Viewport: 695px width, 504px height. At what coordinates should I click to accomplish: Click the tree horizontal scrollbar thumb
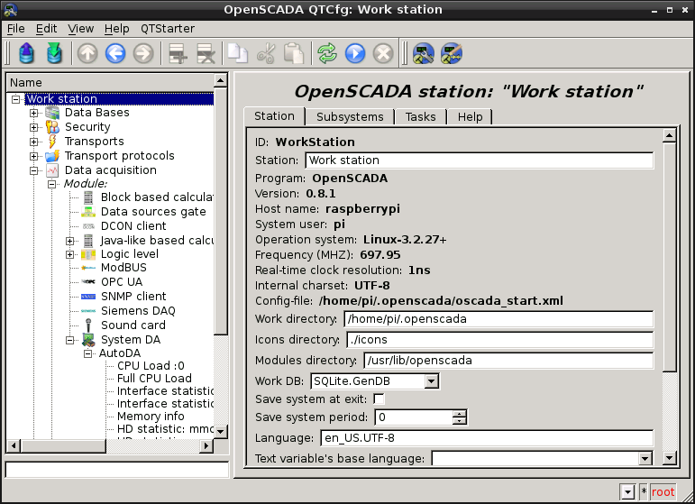(x=63, y=445)
